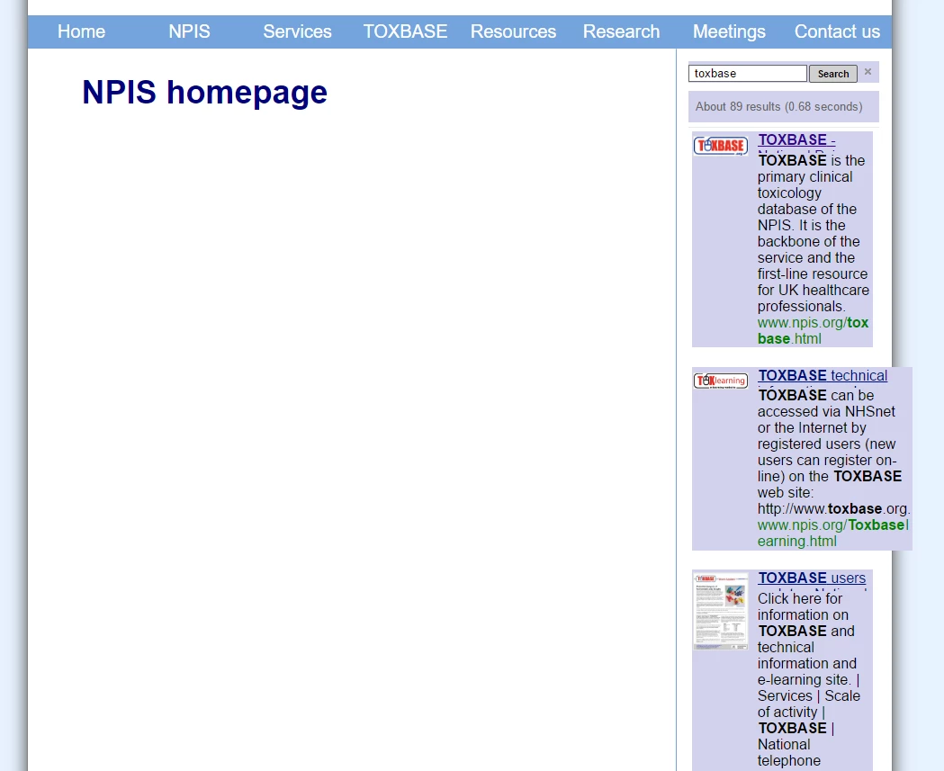Click Contact us in the navigation

(837, 31)
